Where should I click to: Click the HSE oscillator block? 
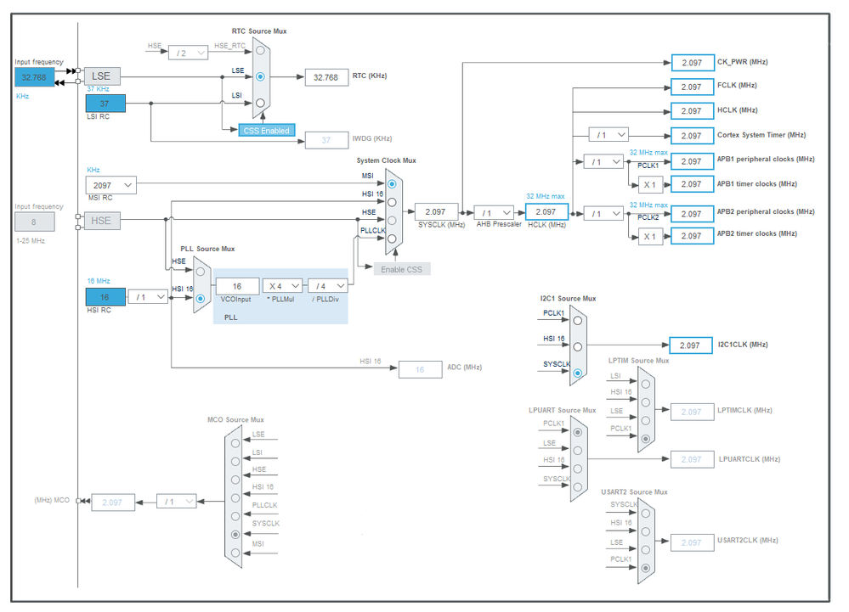(102, 221)
